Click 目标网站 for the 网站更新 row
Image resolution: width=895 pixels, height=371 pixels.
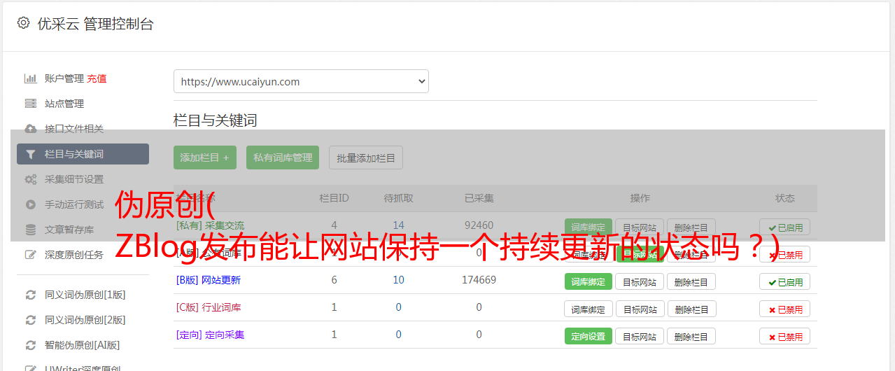(640, 281)
